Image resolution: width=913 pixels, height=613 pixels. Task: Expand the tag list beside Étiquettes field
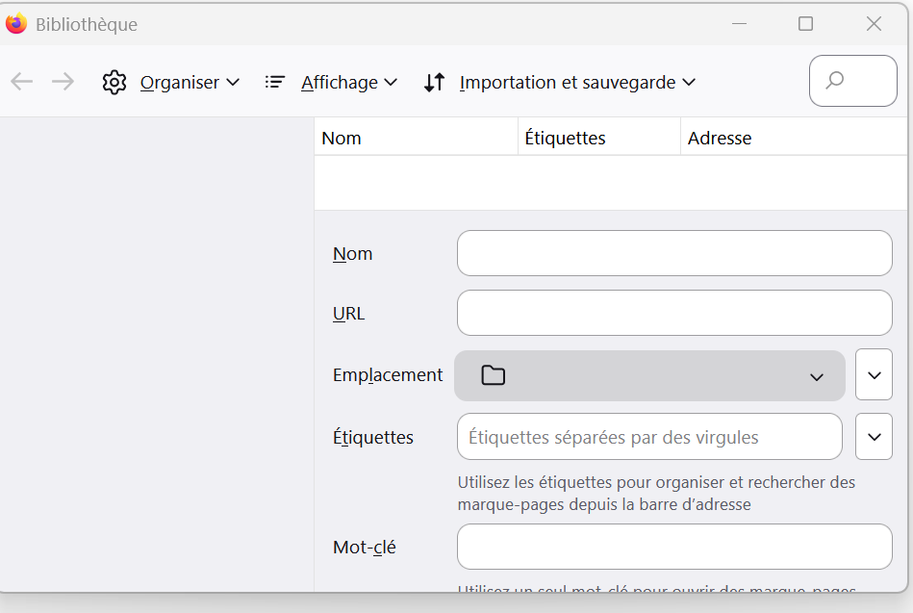click(874, 437)
